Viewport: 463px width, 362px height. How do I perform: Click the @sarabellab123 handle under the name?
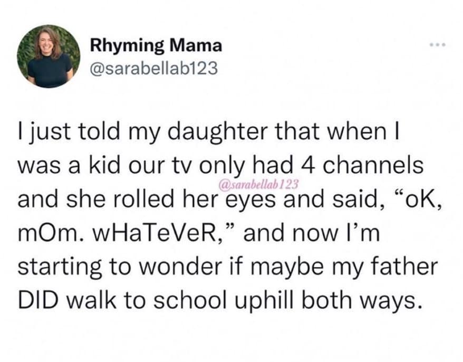(154, 69)
